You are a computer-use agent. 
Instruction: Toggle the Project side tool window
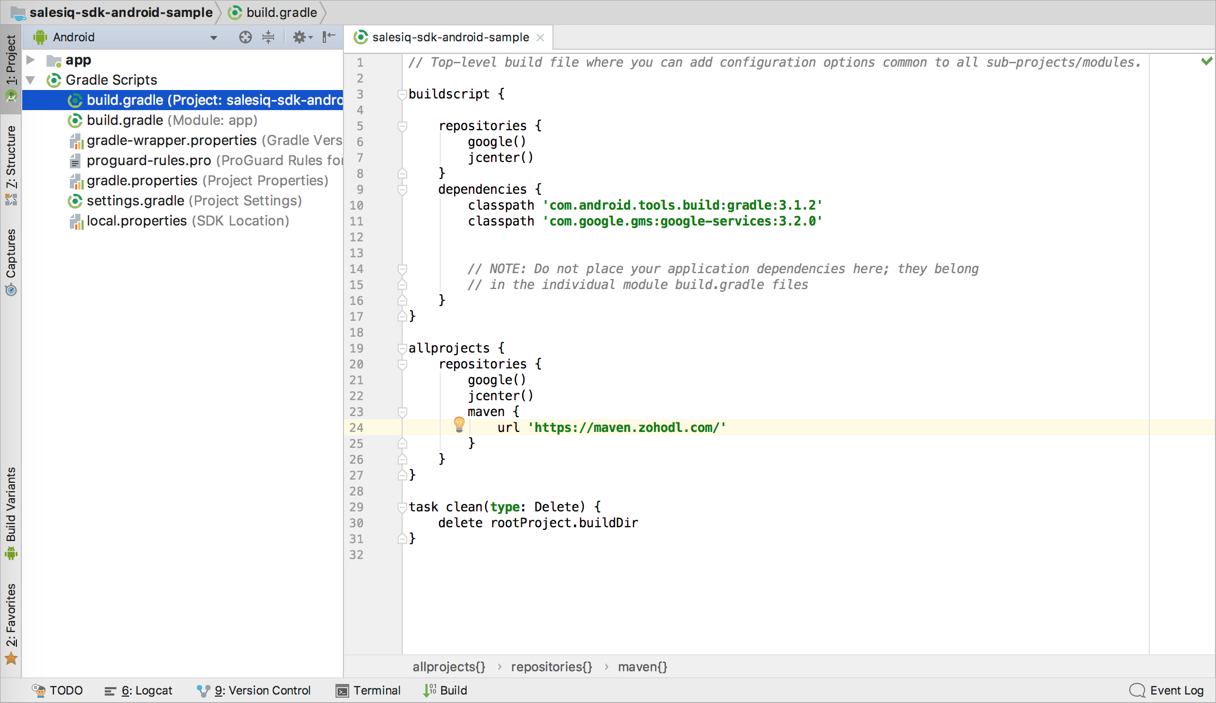click(x=11, y=60)
